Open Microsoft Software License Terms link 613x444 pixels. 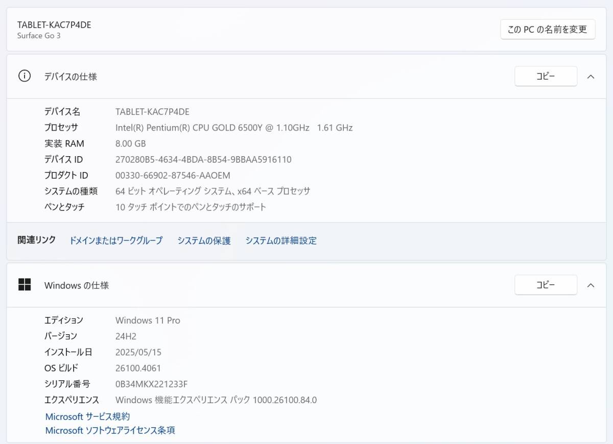pos(110,430)
